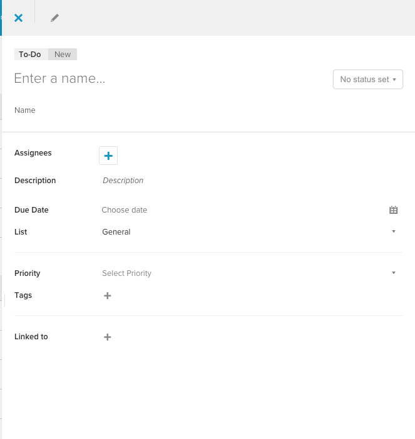Open the No status set dropdown
This screenshot has height=439, width=415.
(368, 80)
